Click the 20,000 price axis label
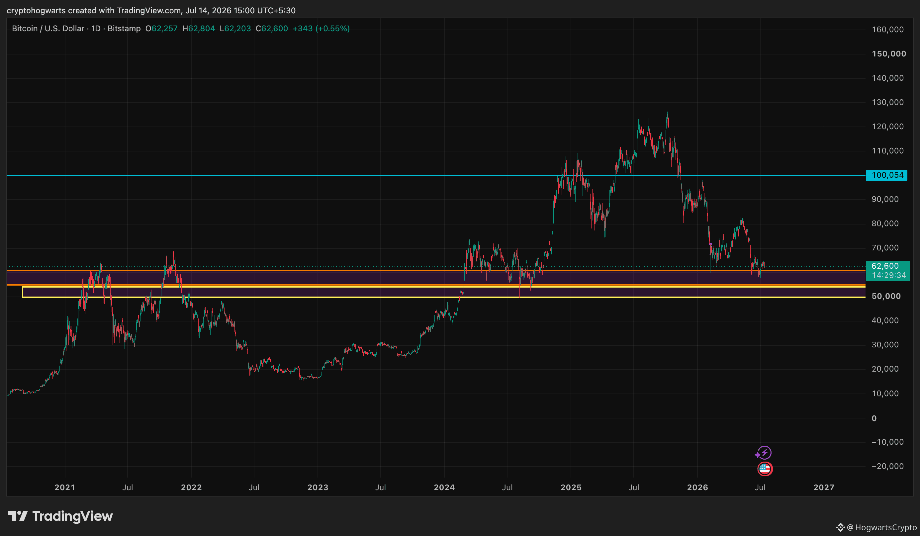Viewport: 920px width, 536px height. coord(885,369)
